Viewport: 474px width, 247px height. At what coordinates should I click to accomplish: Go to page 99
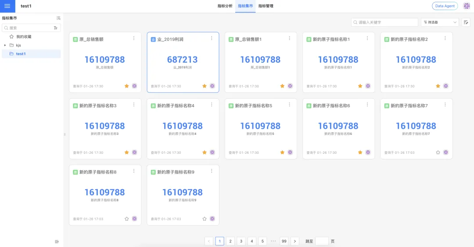[284, 241]
